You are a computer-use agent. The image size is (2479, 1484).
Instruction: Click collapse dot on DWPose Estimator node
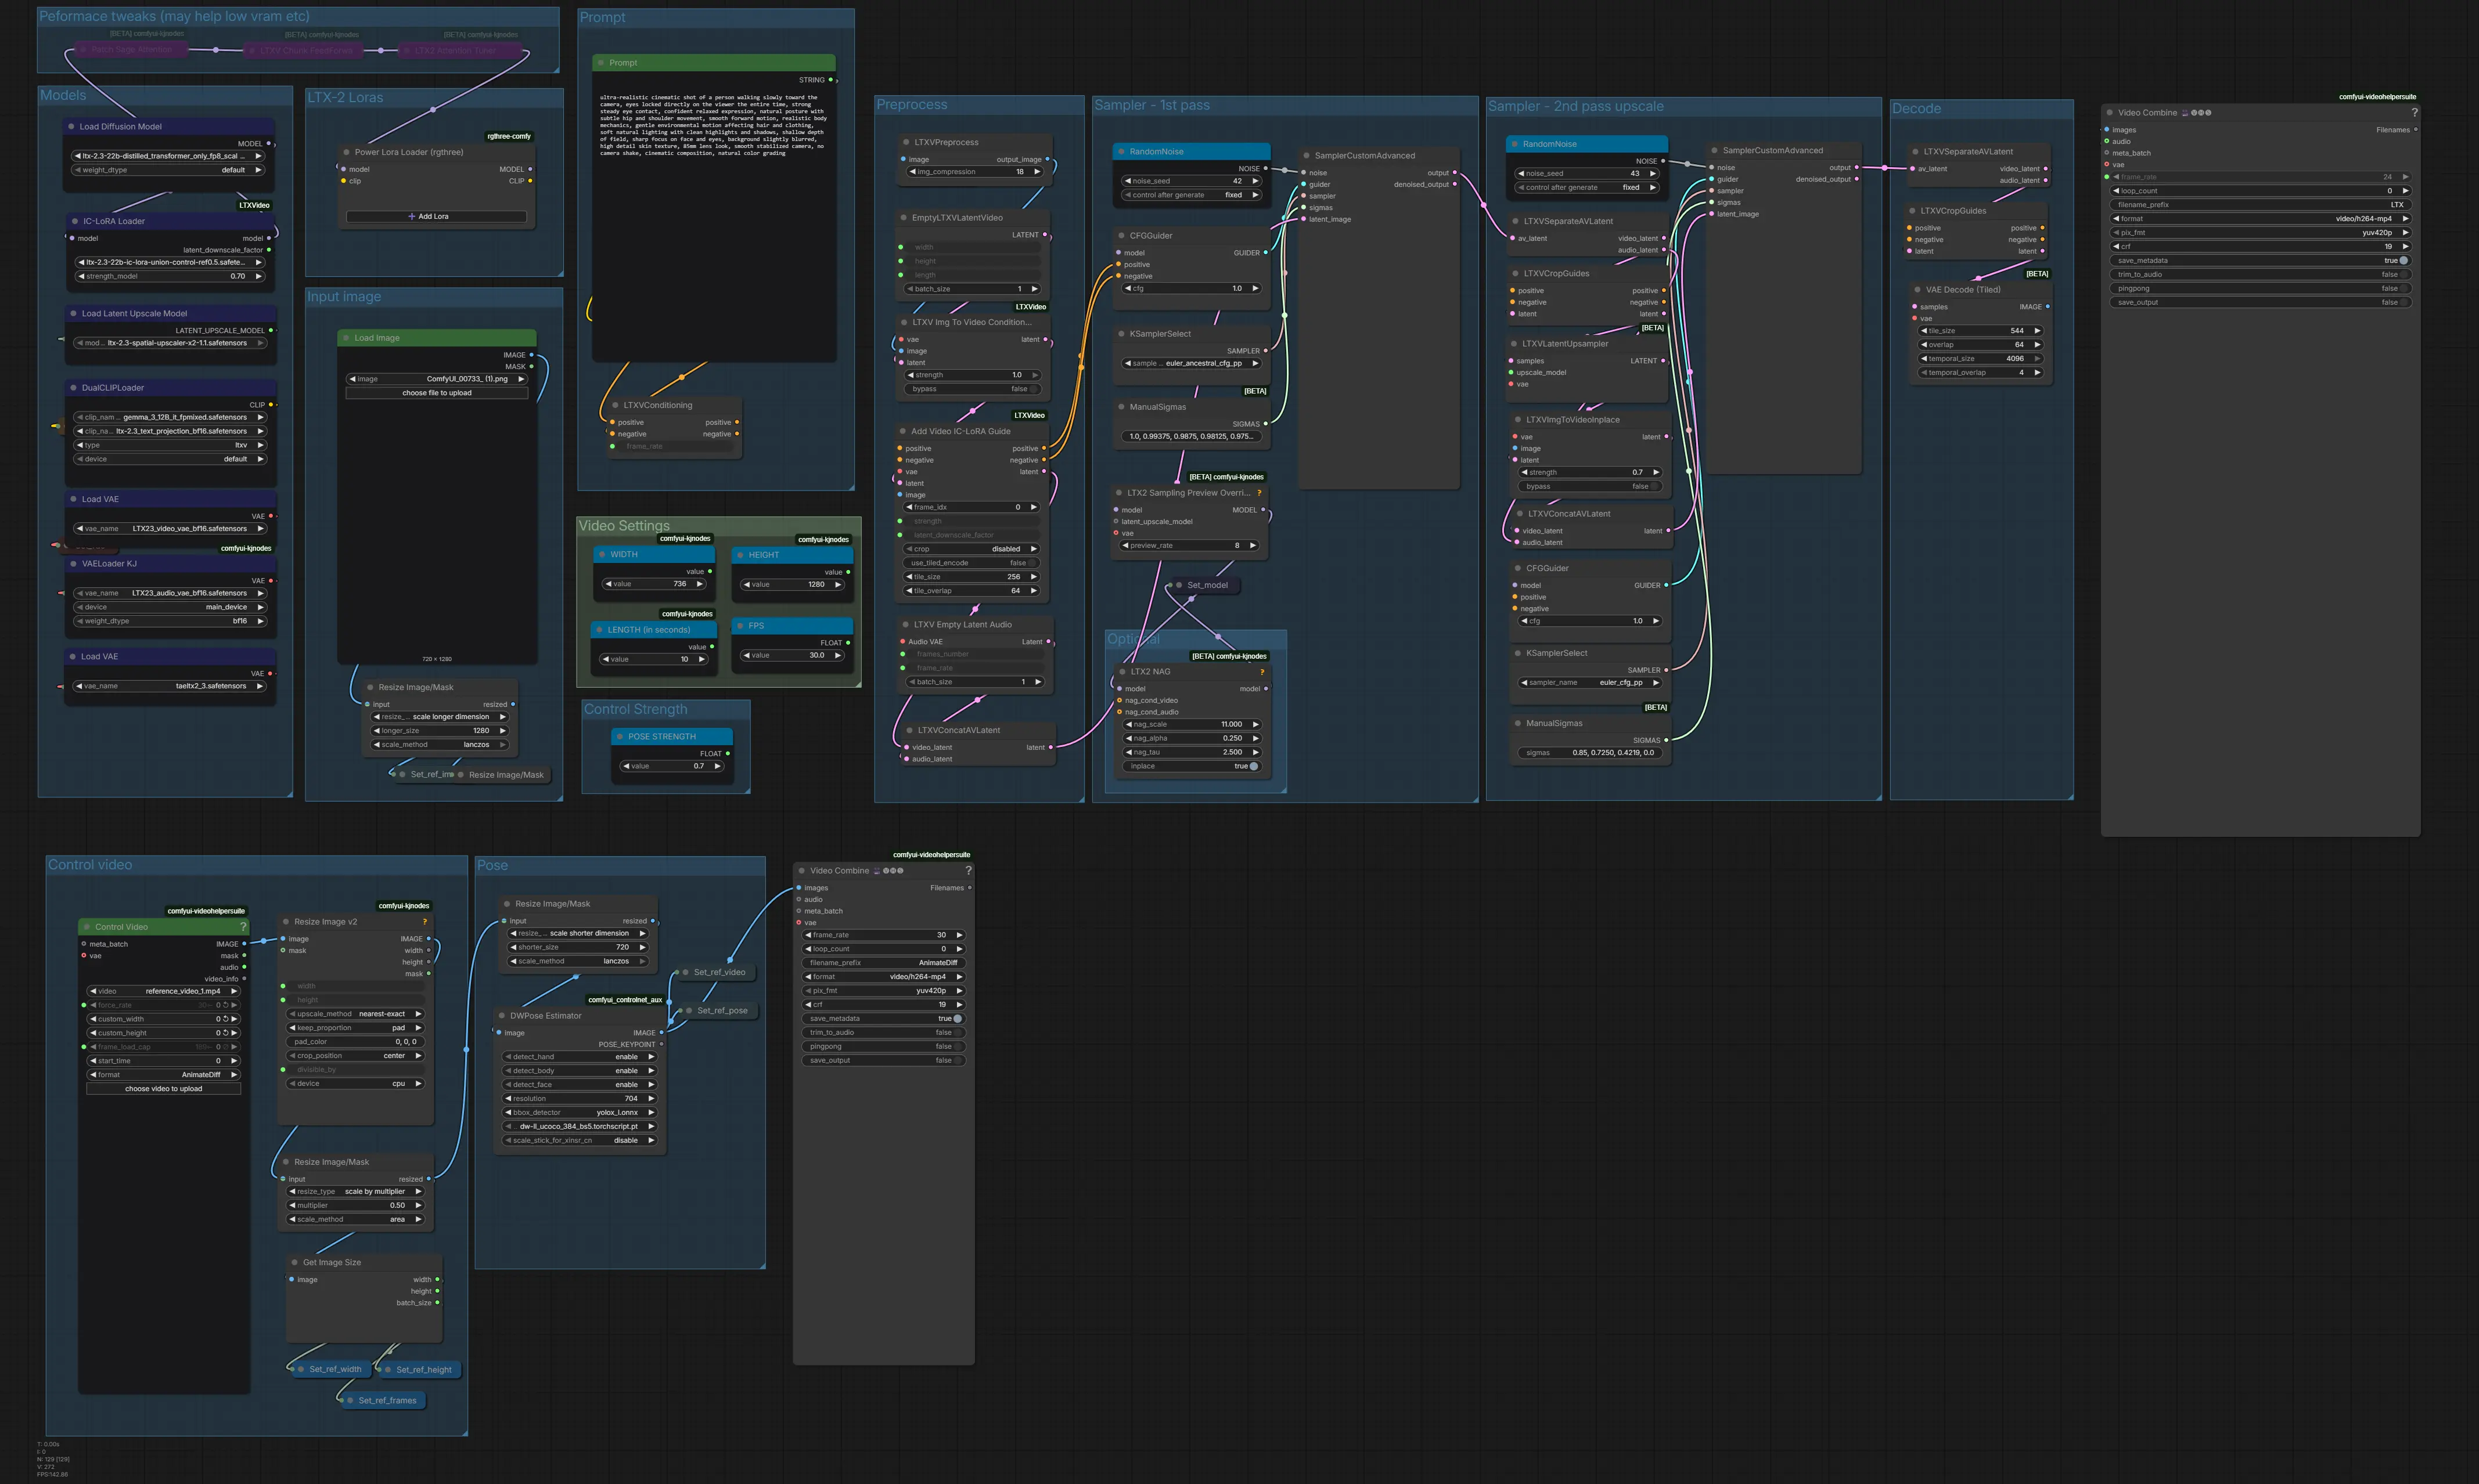pyautogui.click(x=501, y=1016)
